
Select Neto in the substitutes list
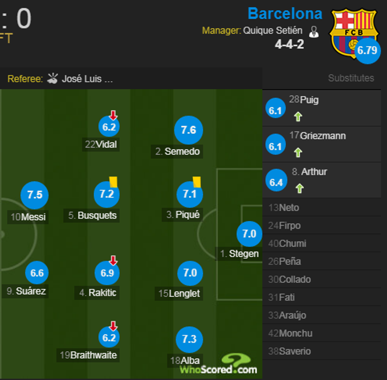point(289,208)
